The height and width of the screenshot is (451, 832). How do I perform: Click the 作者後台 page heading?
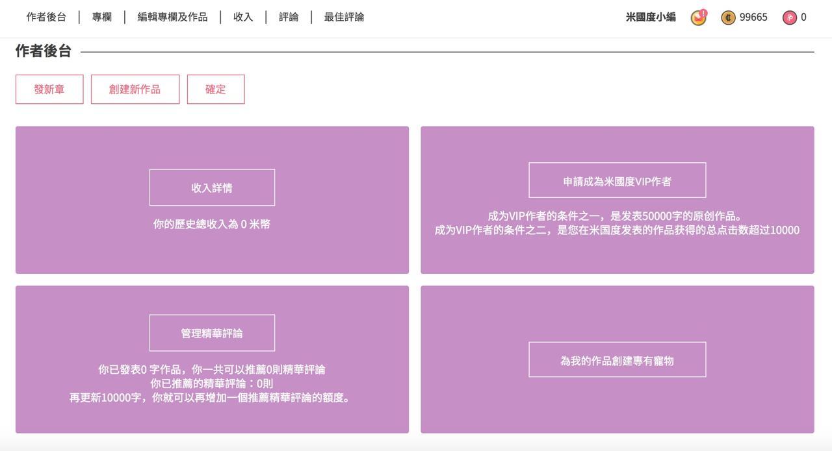coord(44,51)
